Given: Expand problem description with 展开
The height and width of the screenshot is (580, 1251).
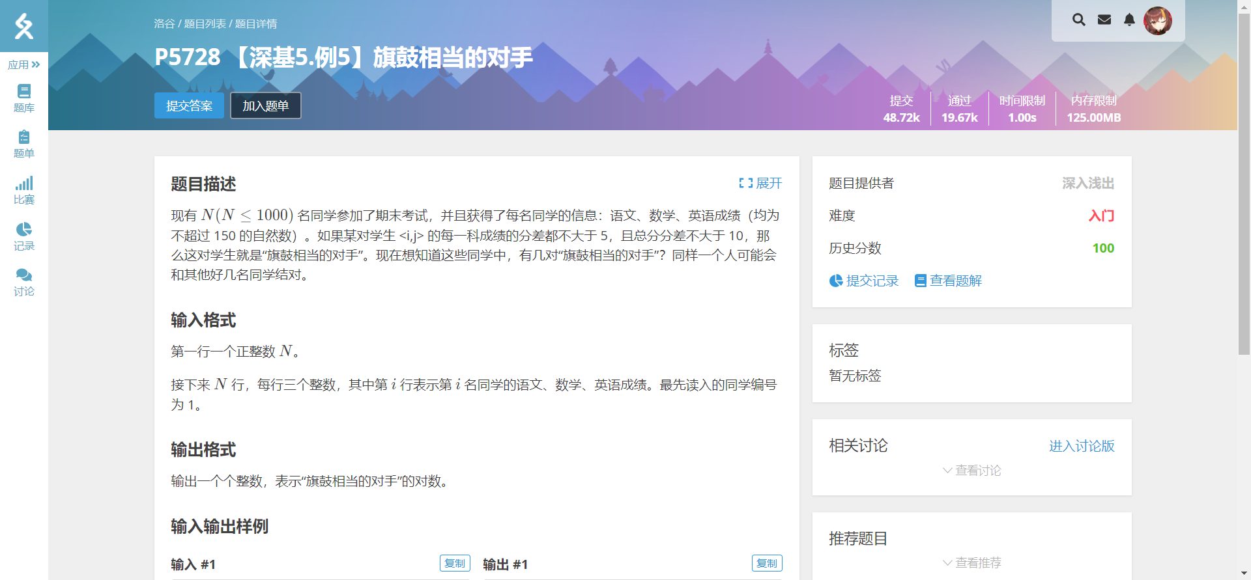Looking at the screenshot, I should (760, 184).
